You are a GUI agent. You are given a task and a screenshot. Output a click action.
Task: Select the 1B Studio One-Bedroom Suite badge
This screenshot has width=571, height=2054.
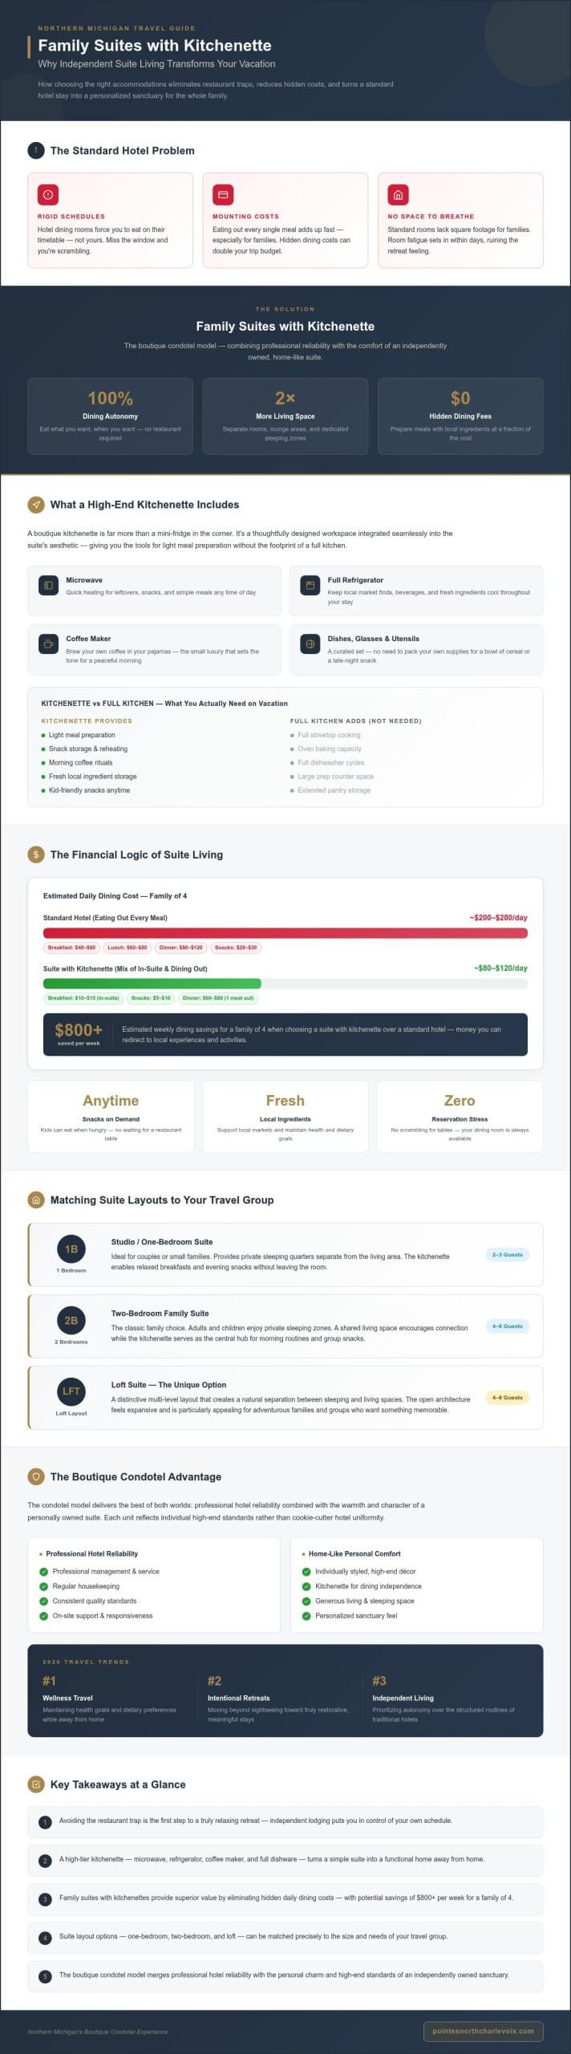pos(71,1248)
